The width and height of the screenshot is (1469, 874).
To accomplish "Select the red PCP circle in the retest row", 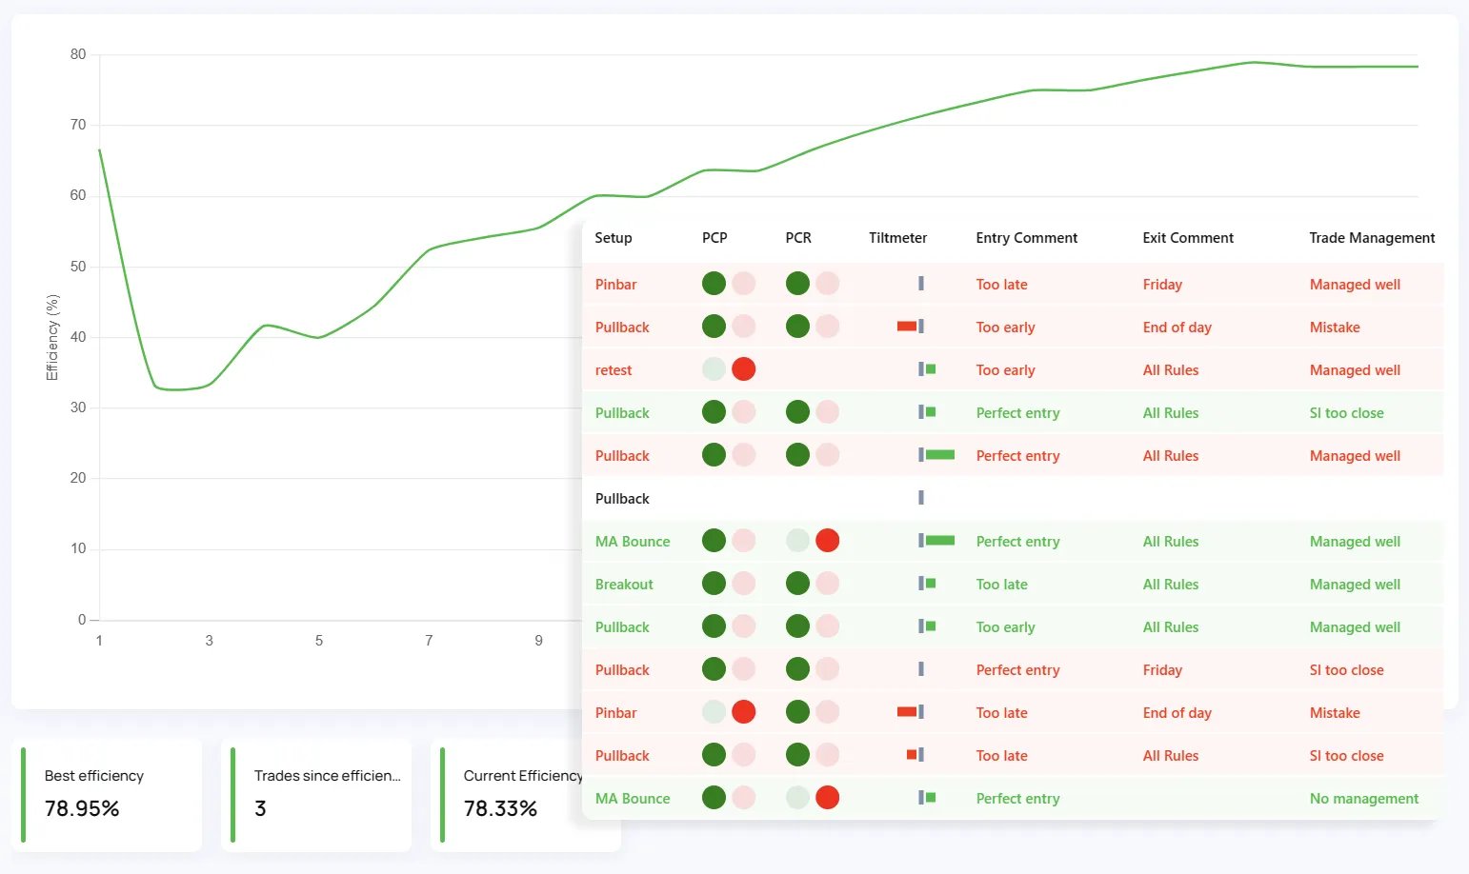I will (x=743, y=368).
